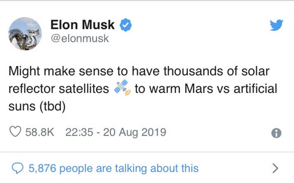294x183 pixels.
Task: Click the blue verified badge
Action: [126, 25]
